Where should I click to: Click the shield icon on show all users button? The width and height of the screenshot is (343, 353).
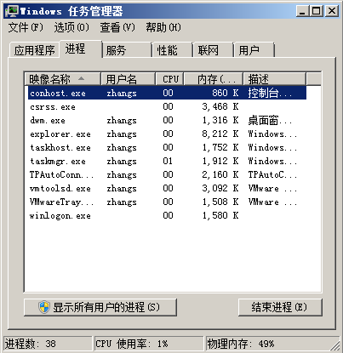44,307
